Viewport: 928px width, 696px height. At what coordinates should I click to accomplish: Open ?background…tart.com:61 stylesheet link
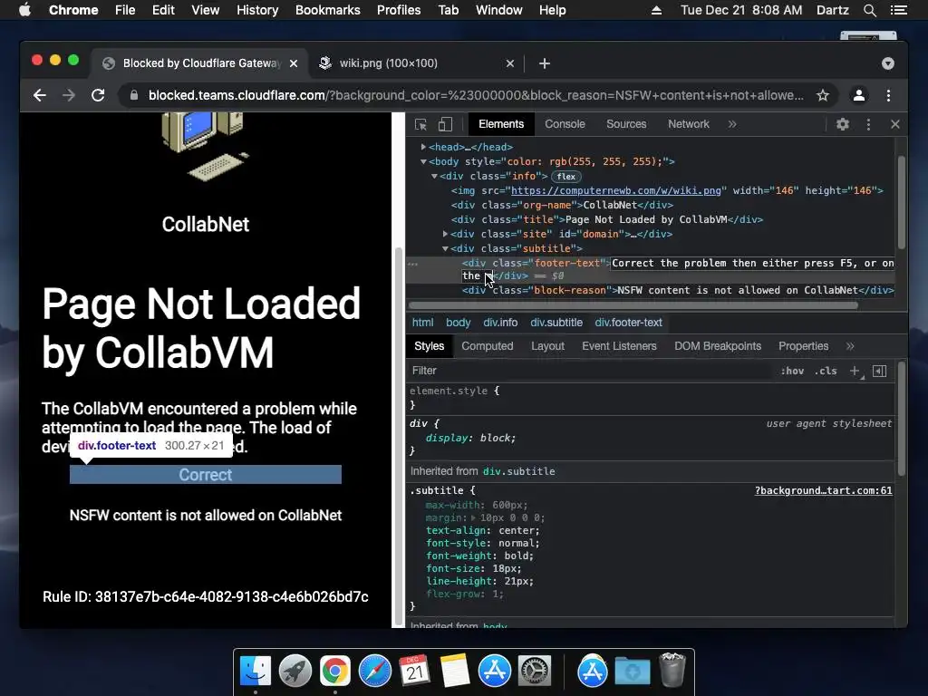coord(823,490)
